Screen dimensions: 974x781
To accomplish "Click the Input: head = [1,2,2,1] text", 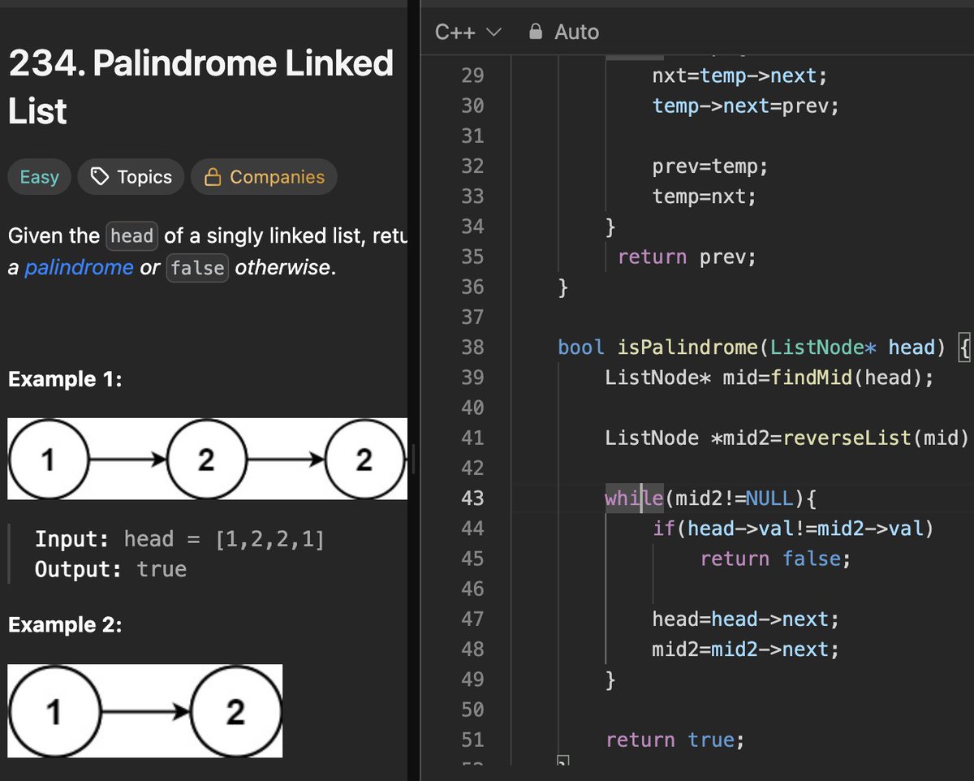I will point(179,539).
